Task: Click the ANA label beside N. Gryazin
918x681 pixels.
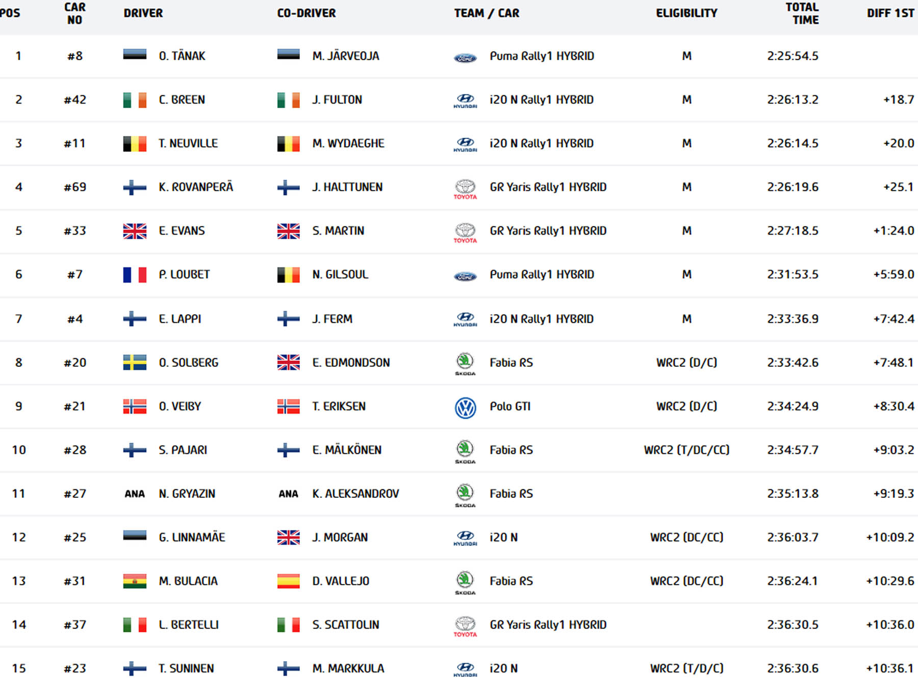Action: coord(135,494)
